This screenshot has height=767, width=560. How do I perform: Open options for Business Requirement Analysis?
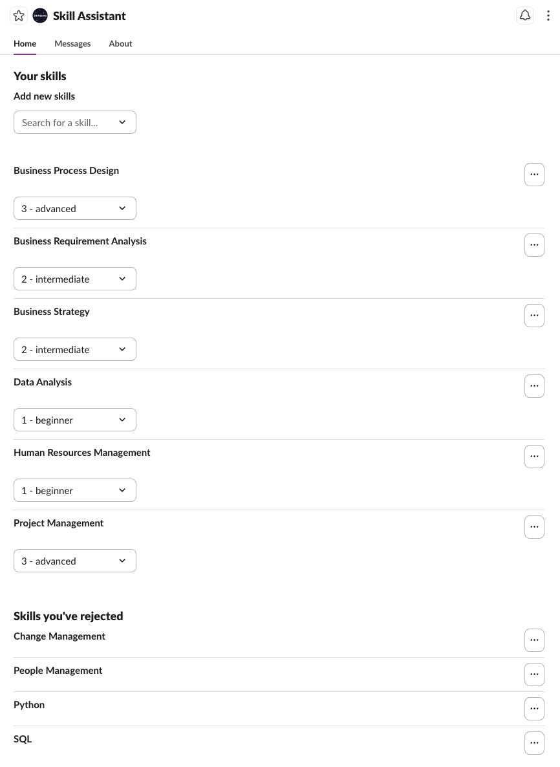click(534, 245)
